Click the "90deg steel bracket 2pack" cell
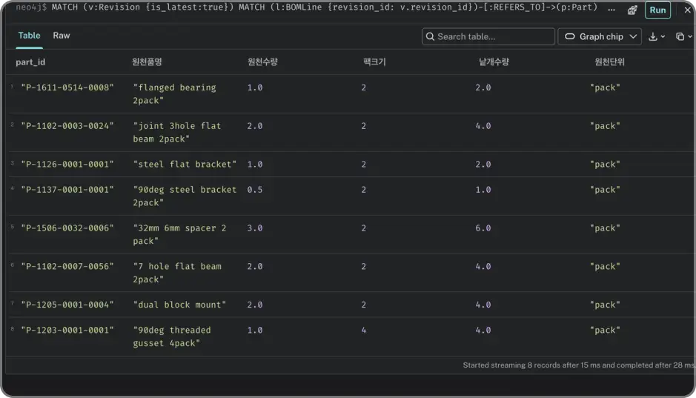 (x=185, y=196)
